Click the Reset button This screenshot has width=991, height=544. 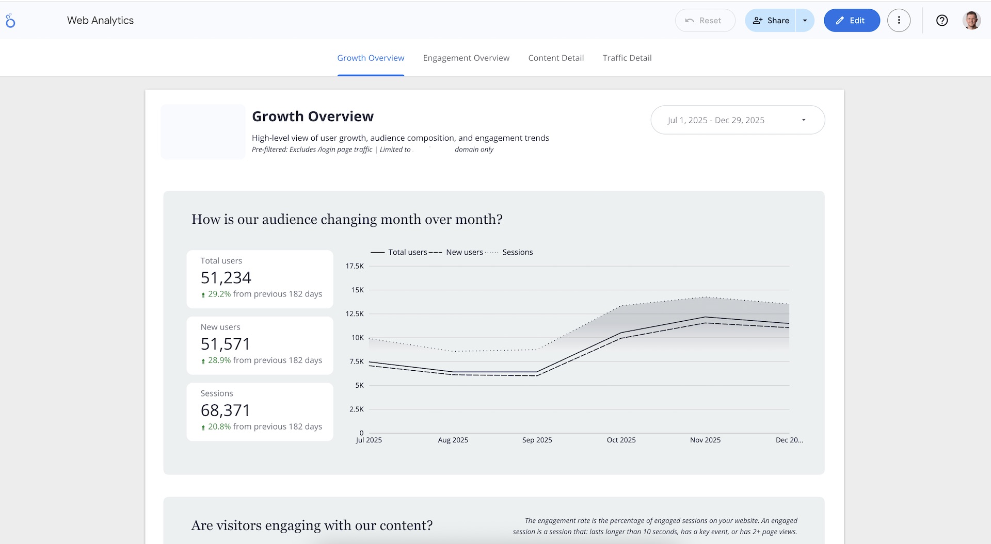[x=705, y=21]
